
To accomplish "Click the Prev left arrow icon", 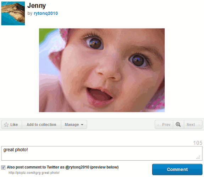I will click(158, 125).
